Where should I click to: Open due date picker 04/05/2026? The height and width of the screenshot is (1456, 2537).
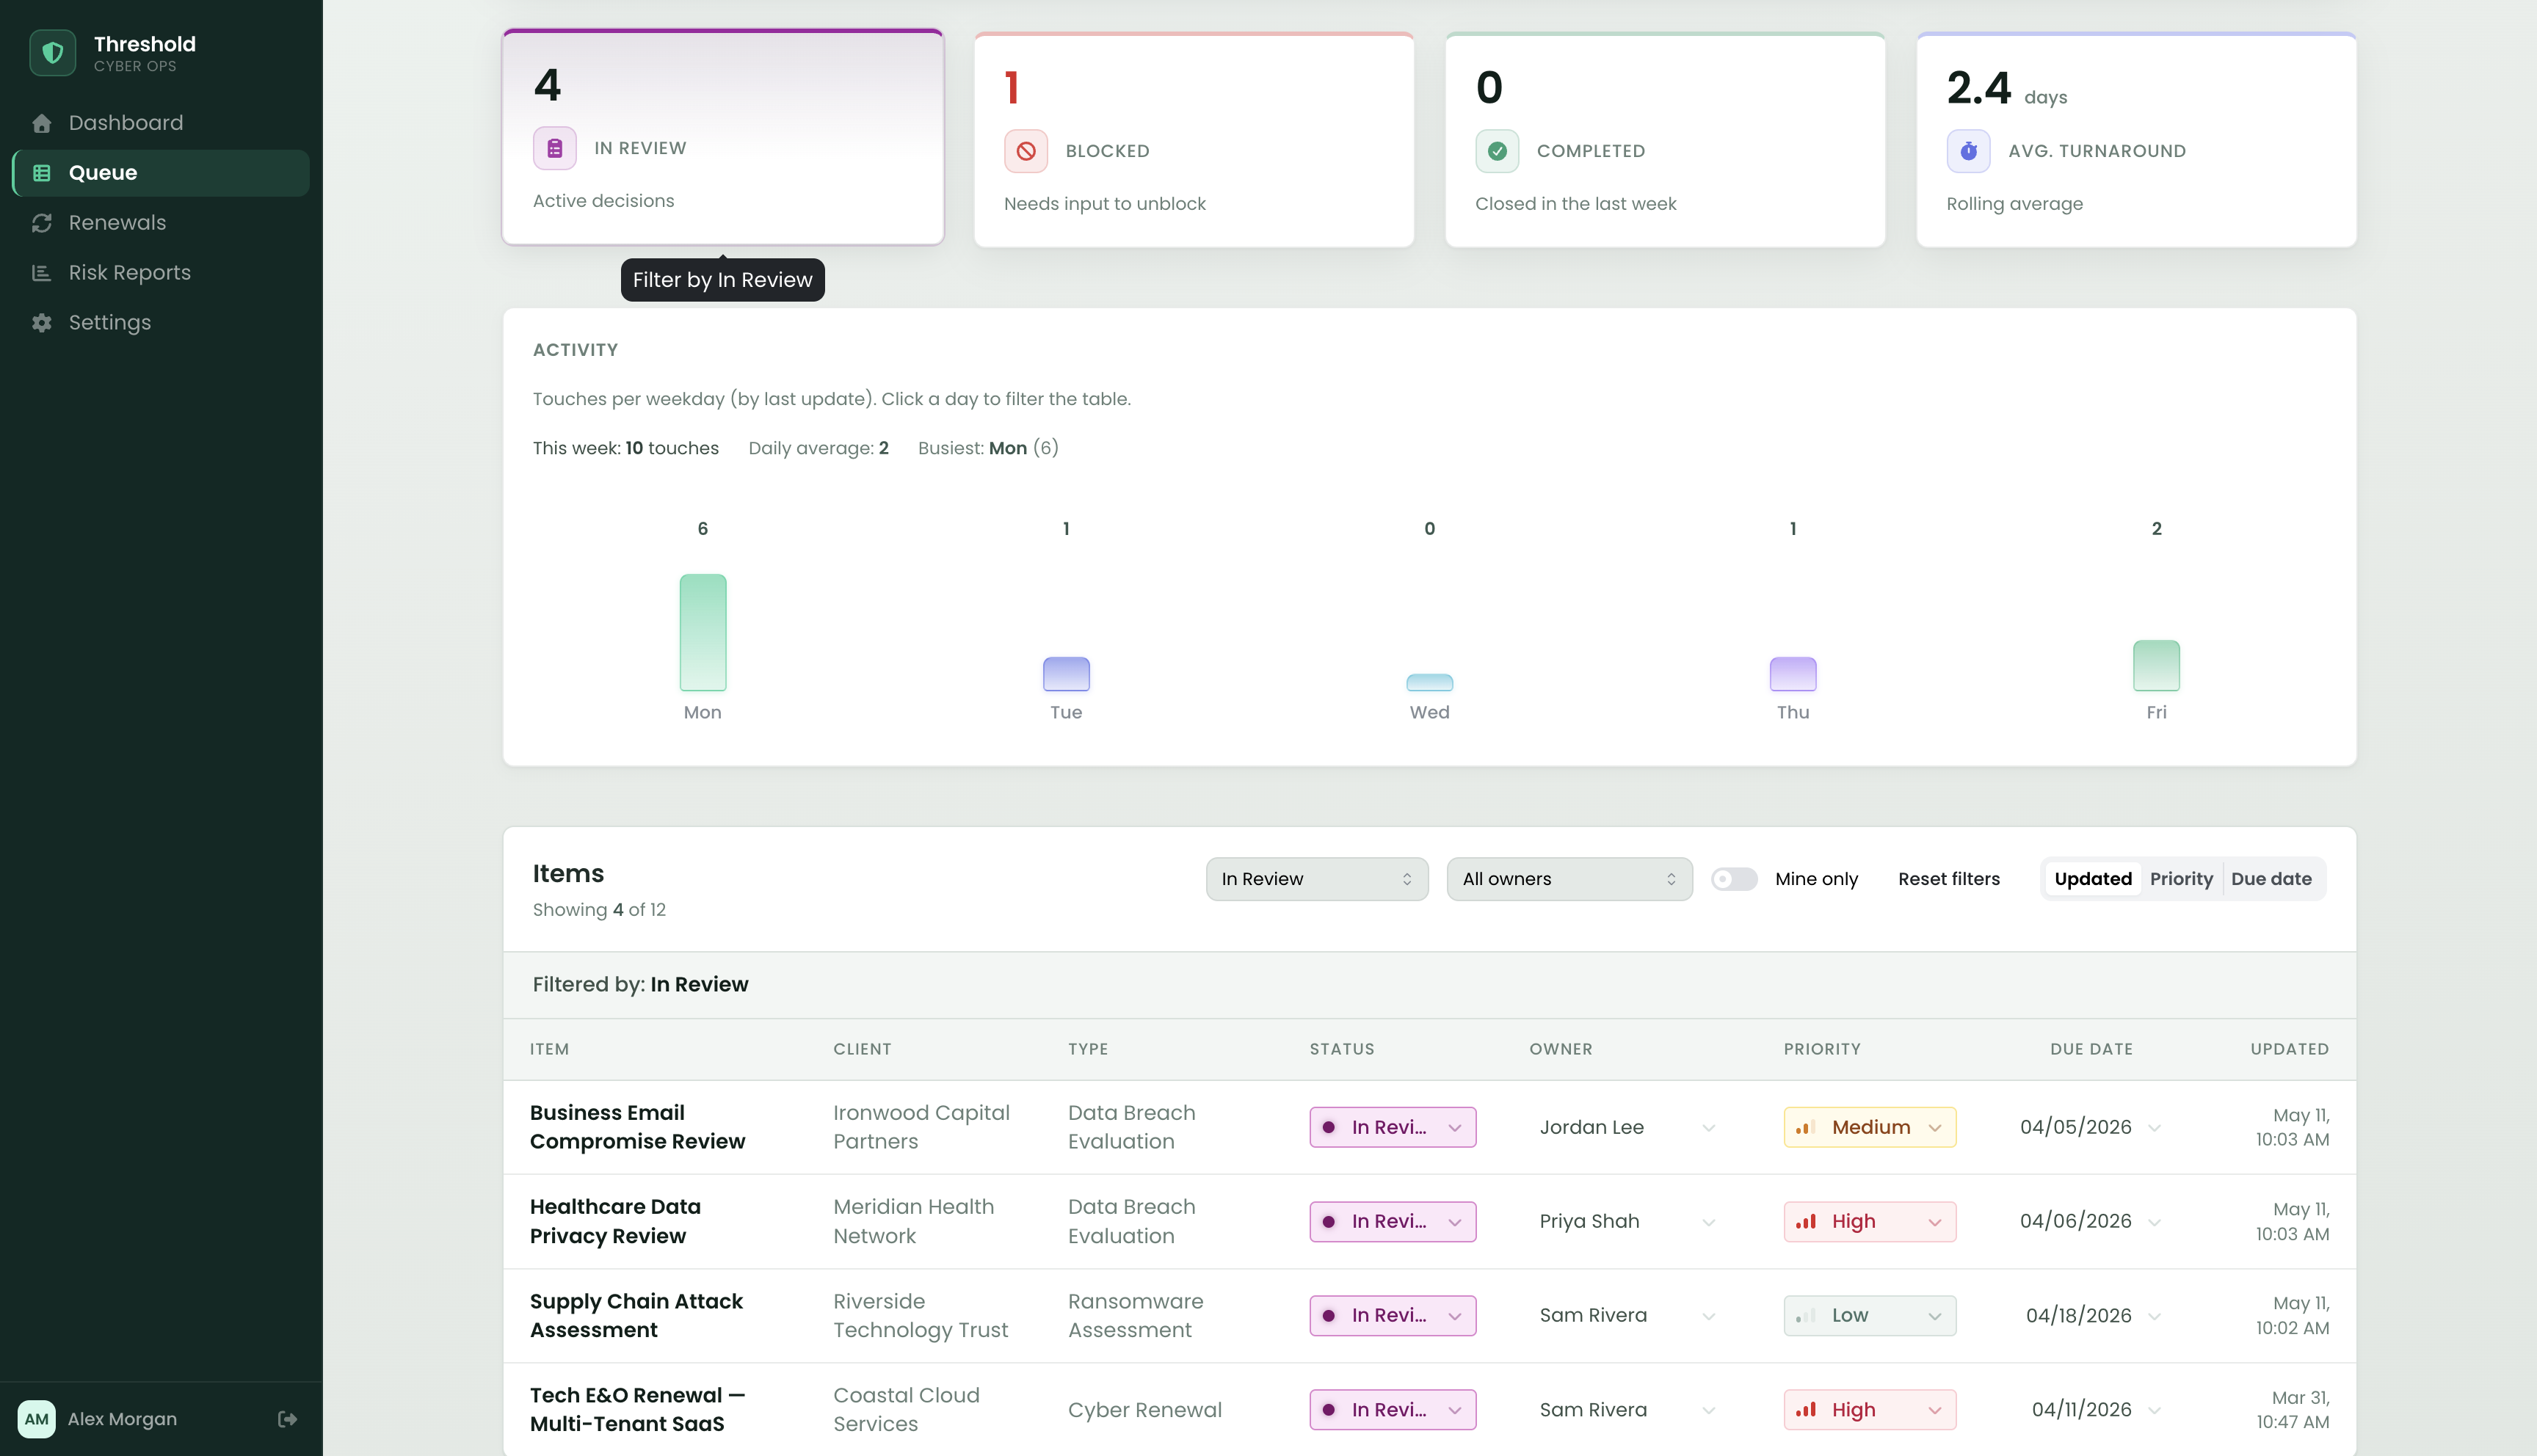click(2089, 1128)
